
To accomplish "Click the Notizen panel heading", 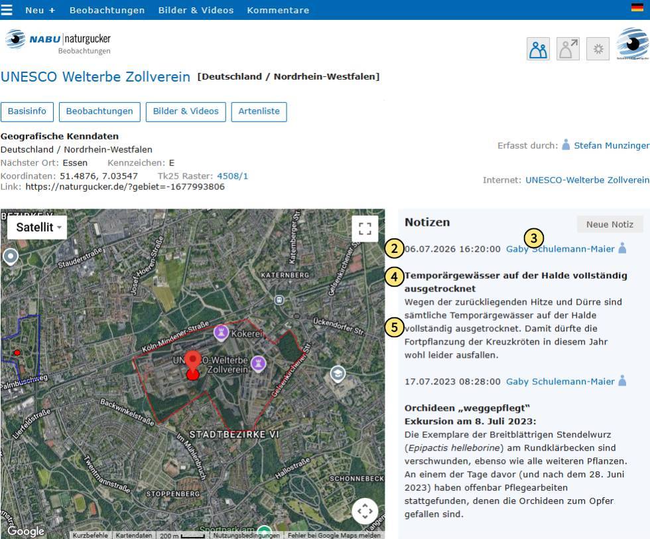I will (427, 222).
